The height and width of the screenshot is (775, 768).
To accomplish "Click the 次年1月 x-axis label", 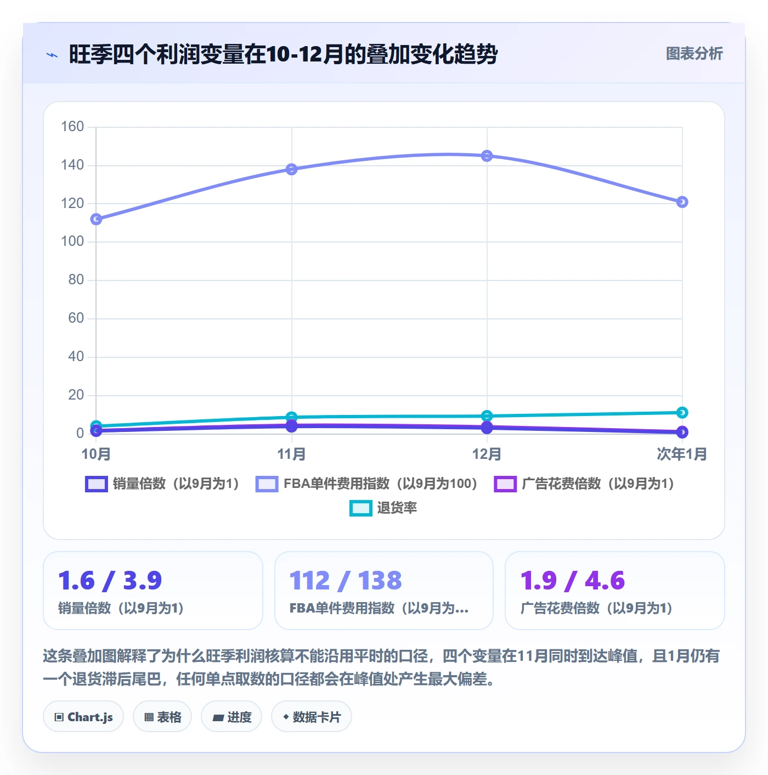I will coord(682,454).
